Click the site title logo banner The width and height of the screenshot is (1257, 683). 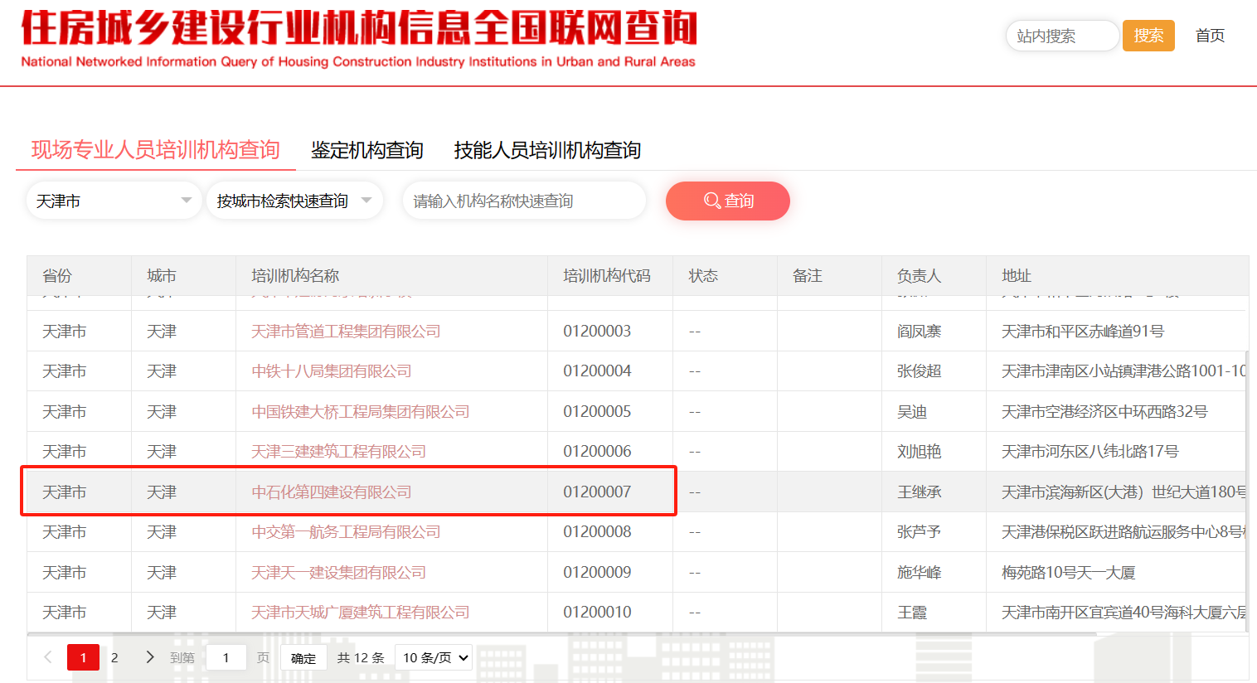coord(358,39)
